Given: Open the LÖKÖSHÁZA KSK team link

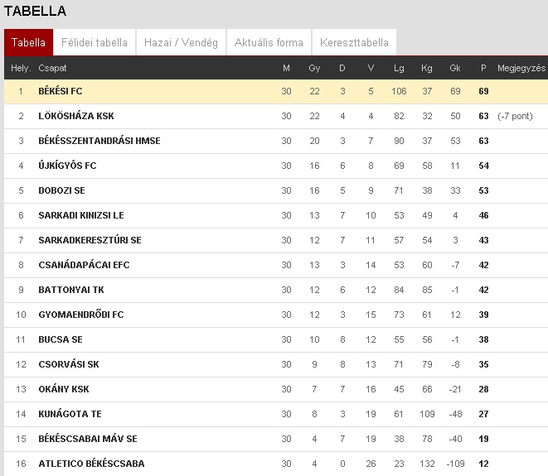Looking at the screenshot, I should click(x=76, y=116).
